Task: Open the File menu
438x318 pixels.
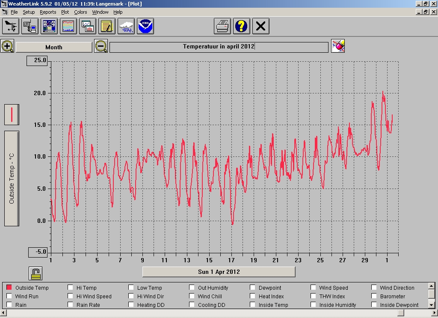Action: [x=14, y=12]
